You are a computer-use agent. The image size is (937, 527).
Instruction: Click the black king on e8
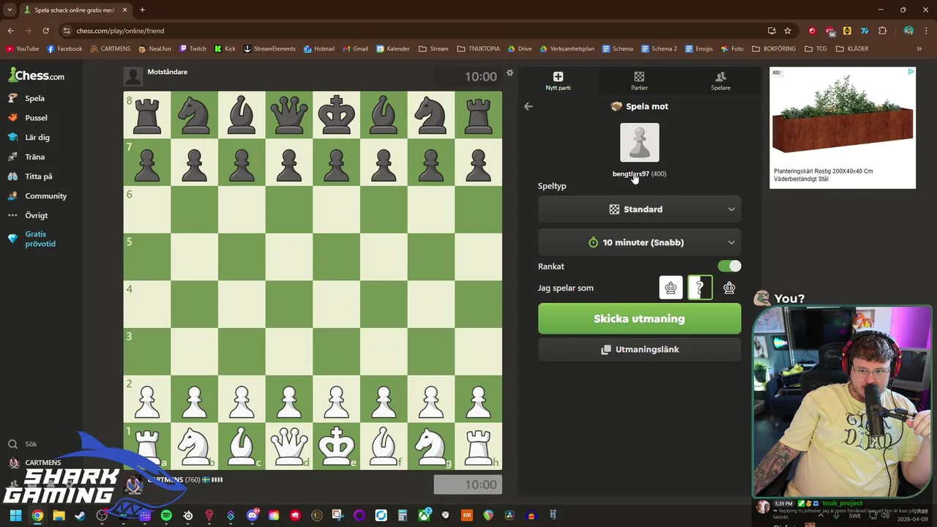click(336, 115)
